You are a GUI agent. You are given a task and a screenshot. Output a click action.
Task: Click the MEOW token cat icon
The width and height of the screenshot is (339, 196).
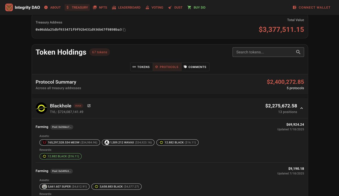44,142
